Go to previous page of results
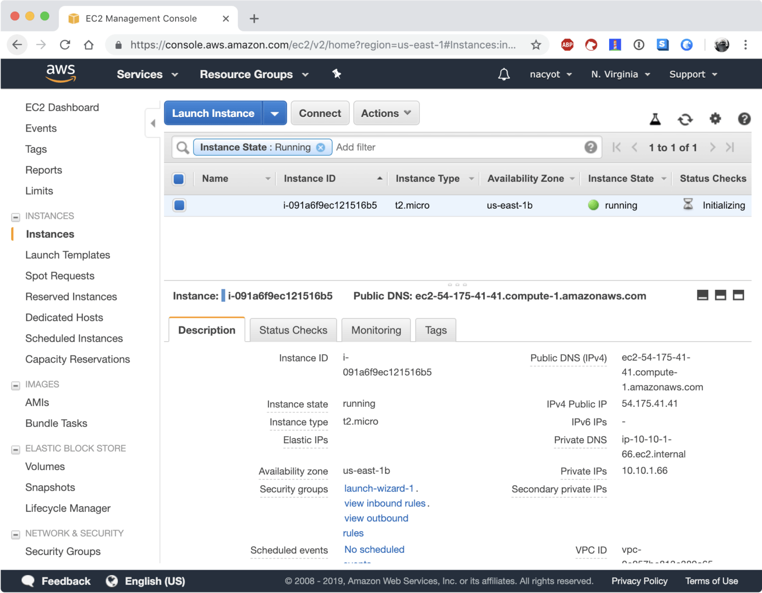The width and height of the screenshot is (762, 593). (634, 147)
